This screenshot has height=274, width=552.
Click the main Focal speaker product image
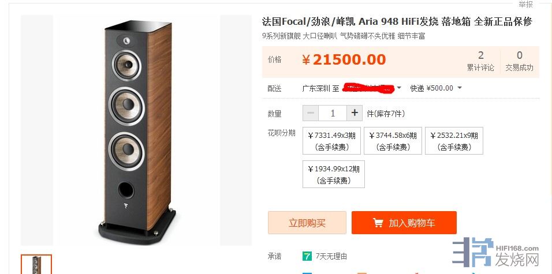click(137, 130)
